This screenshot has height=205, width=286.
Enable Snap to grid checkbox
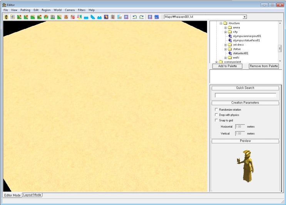tap(216, 120)
